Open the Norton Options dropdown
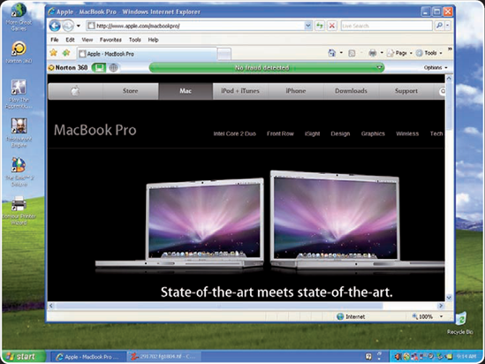 436,67
